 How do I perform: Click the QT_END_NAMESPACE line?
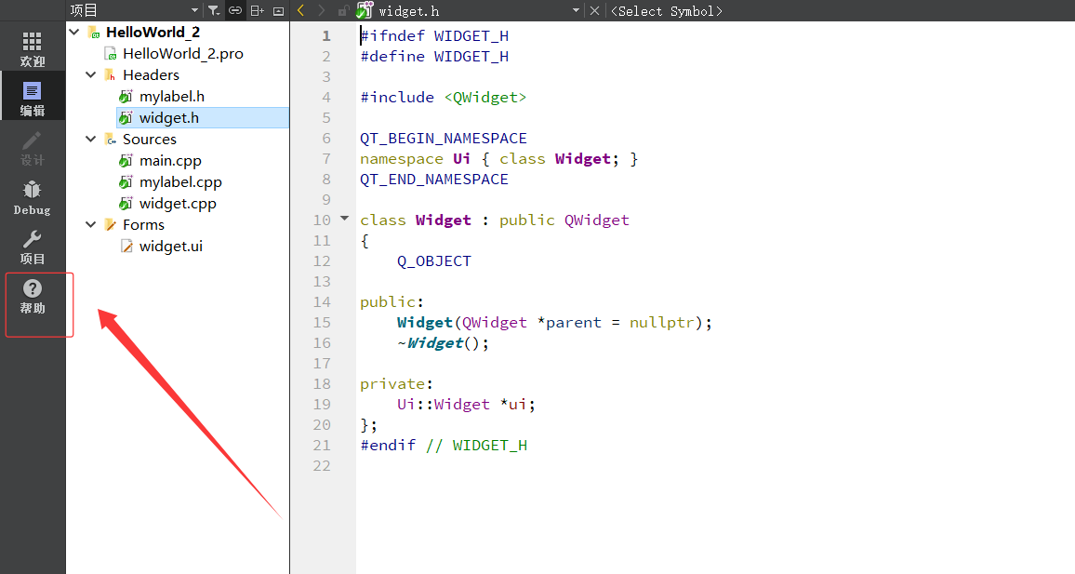[434, 179]
